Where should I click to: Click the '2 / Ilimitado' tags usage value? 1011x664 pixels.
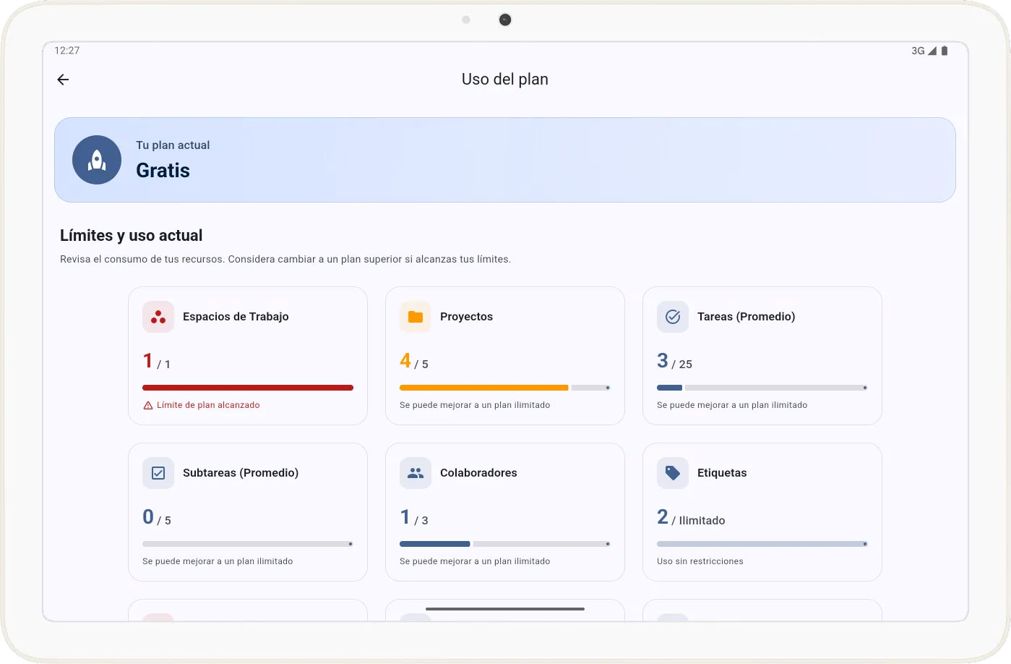[691, 517]
